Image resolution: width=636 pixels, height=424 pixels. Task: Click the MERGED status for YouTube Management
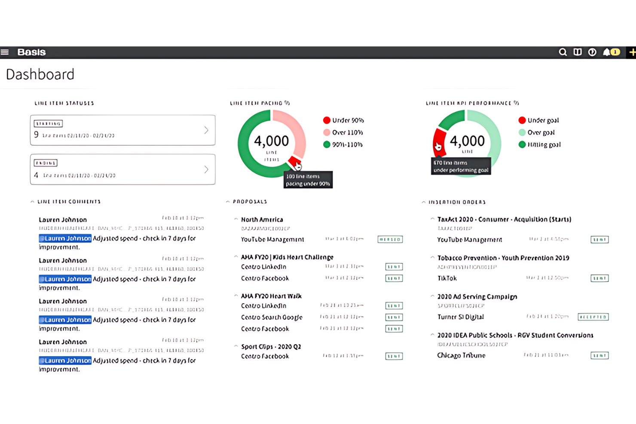pyautogui.click(x=390, y=239)
